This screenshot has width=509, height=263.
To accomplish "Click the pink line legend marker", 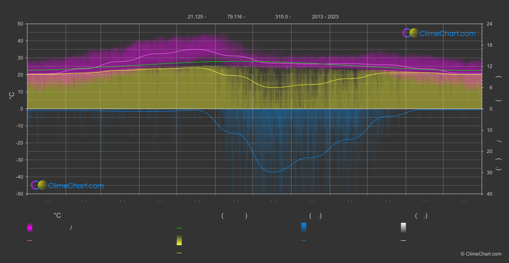I will [30, 241].
